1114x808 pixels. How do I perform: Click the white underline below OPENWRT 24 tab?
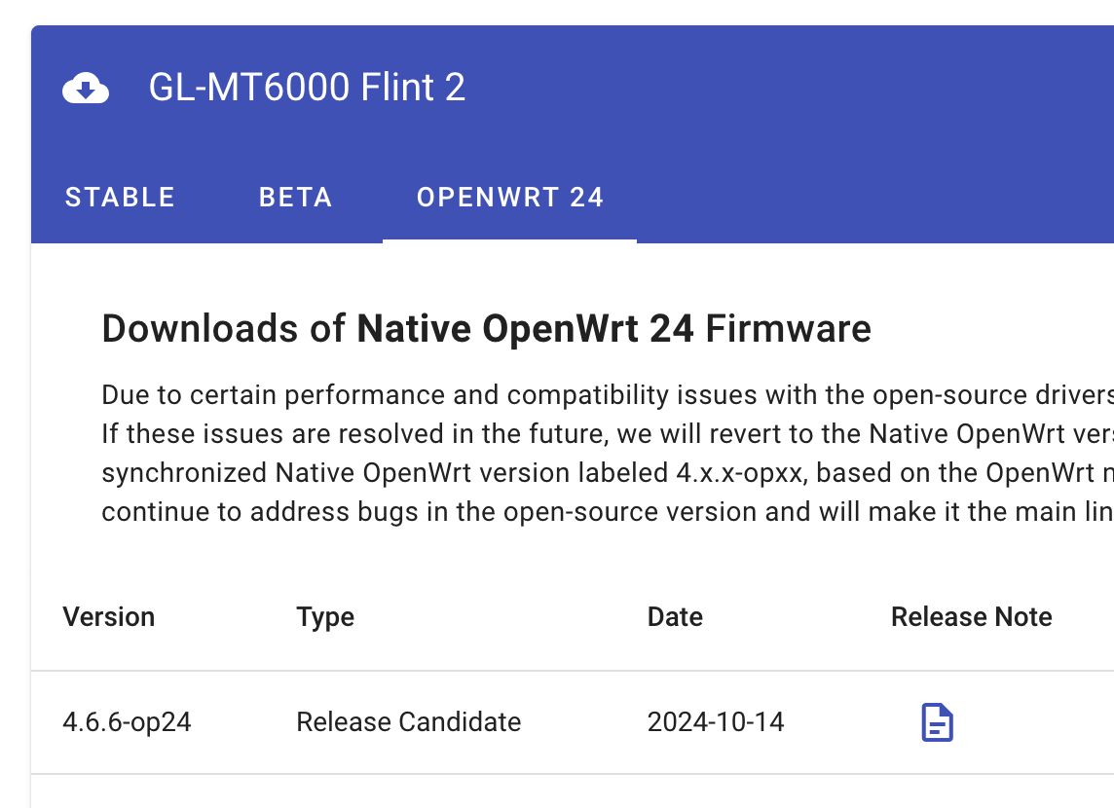click(509, 240)
